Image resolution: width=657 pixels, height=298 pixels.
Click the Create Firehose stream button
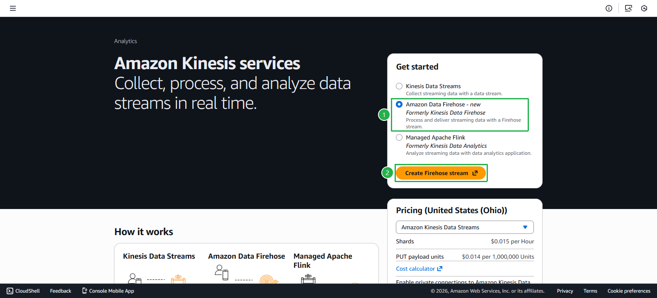(x=441, y=173)
